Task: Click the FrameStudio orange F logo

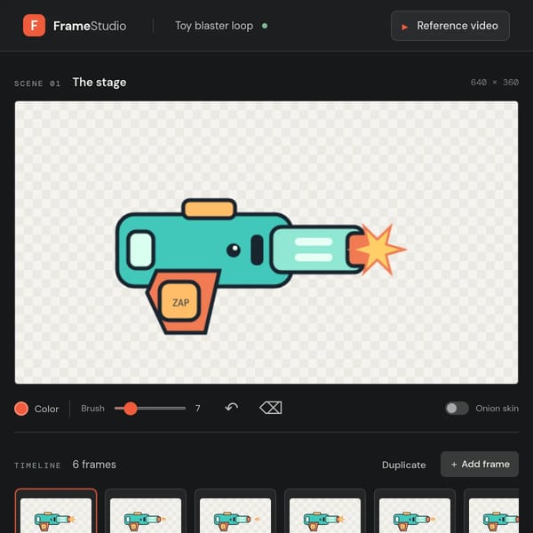Action: [x=34, y=26]
